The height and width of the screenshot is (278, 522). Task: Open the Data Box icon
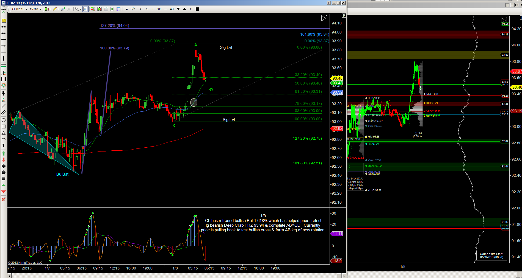point(118,9)
